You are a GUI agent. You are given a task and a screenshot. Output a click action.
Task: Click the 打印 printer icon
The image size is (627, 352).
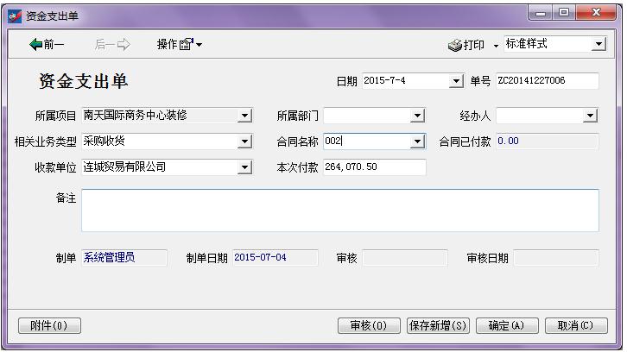pos(456,45)
